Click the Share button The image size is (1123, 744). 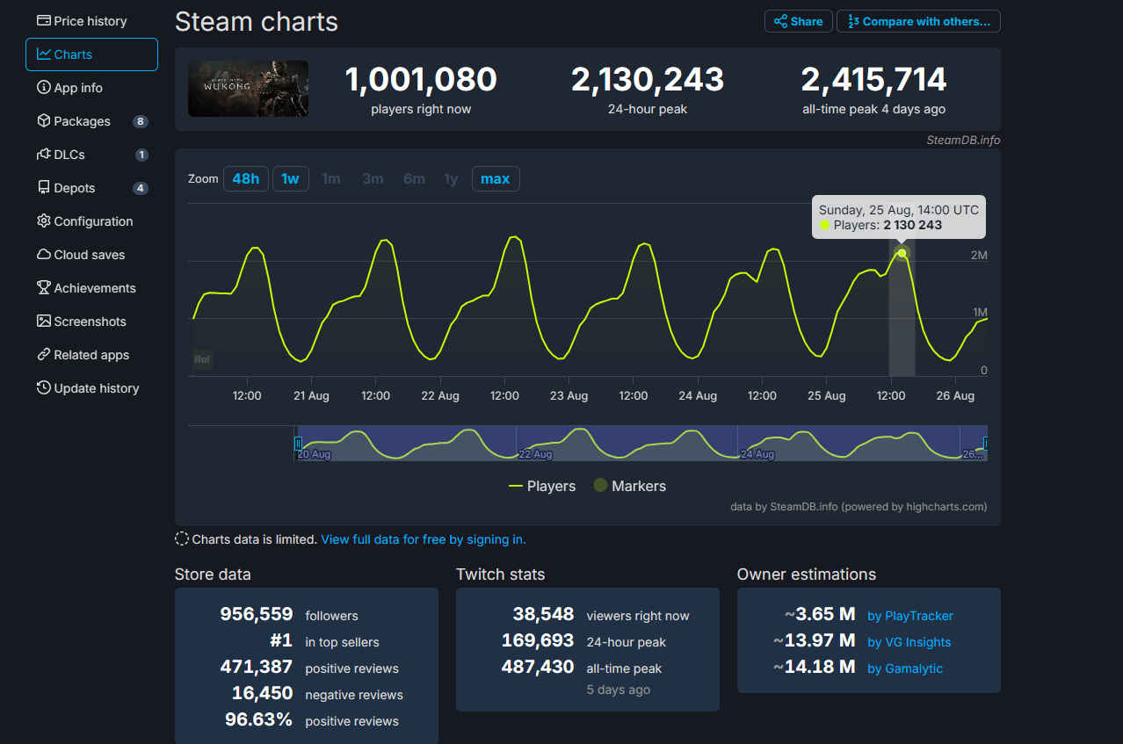pos(798,20)
